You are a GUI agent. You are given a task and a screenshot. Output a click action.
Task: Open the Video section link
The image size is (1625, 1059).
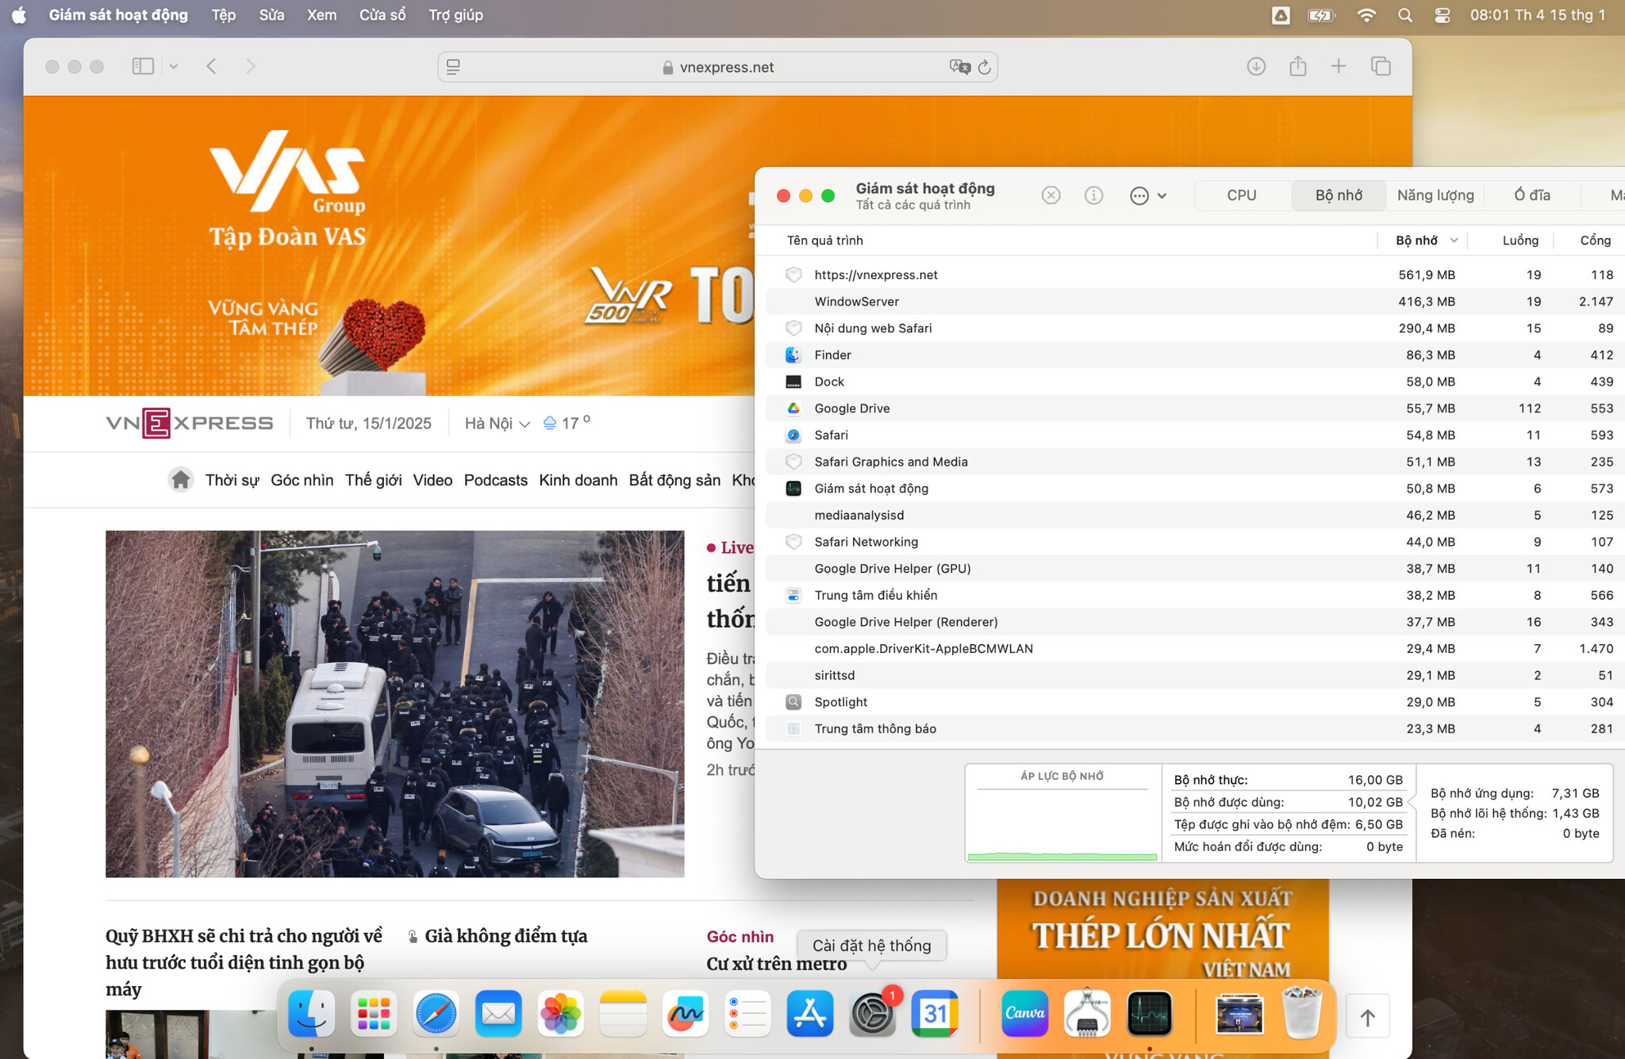pyautogui.click(x=432, y=480)
